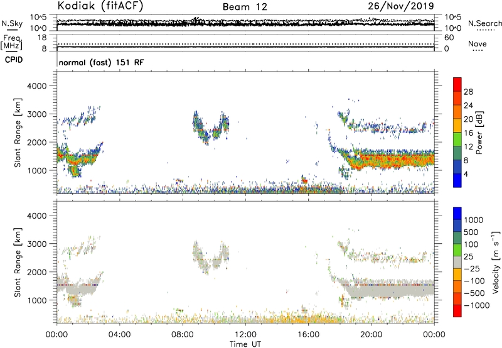Screen dimensions: 502x348
Task: Click the -25 label on Velocity colorbar
Action: [x=472, y=269]
